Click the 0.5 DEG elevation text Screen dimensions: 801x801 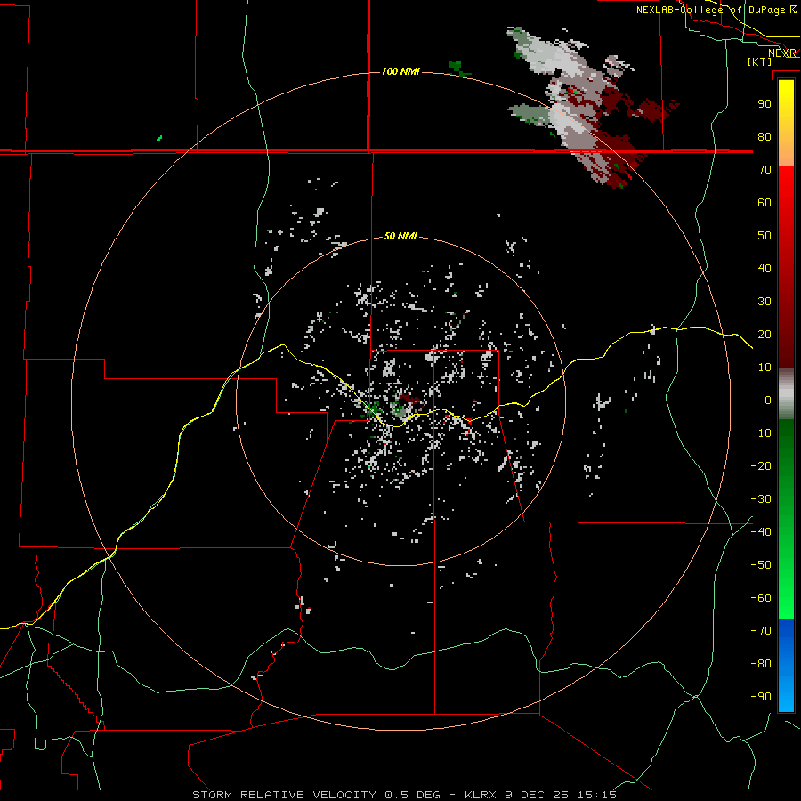(x=412, y=795)
